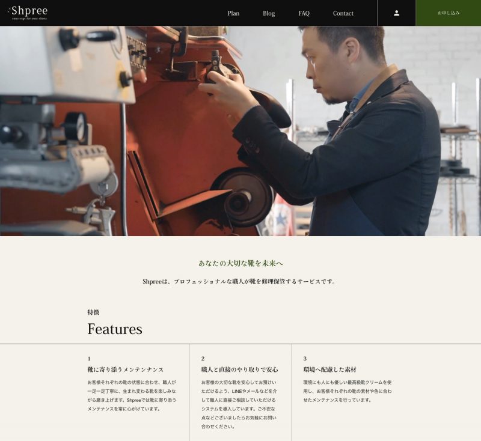Click the paragraph mentioning LINEやメール
The height and width of the screenshot is (441, 481).
click(239, 404)
